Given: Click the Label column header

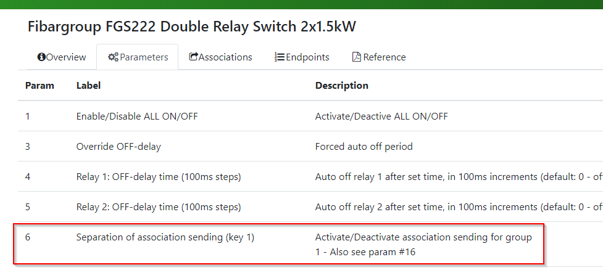Looking at the screenshot, I should point(88,85).
